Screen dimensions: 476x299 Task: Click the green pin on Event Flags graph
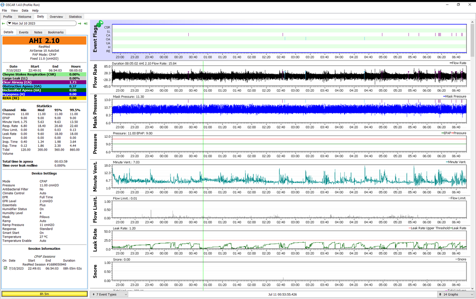(x=99, y=24)
